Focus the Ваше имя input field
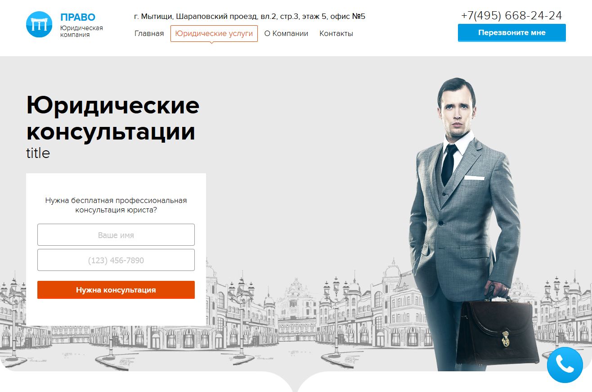This screenshot has height=392, width=592. click(x=116, y=235)
